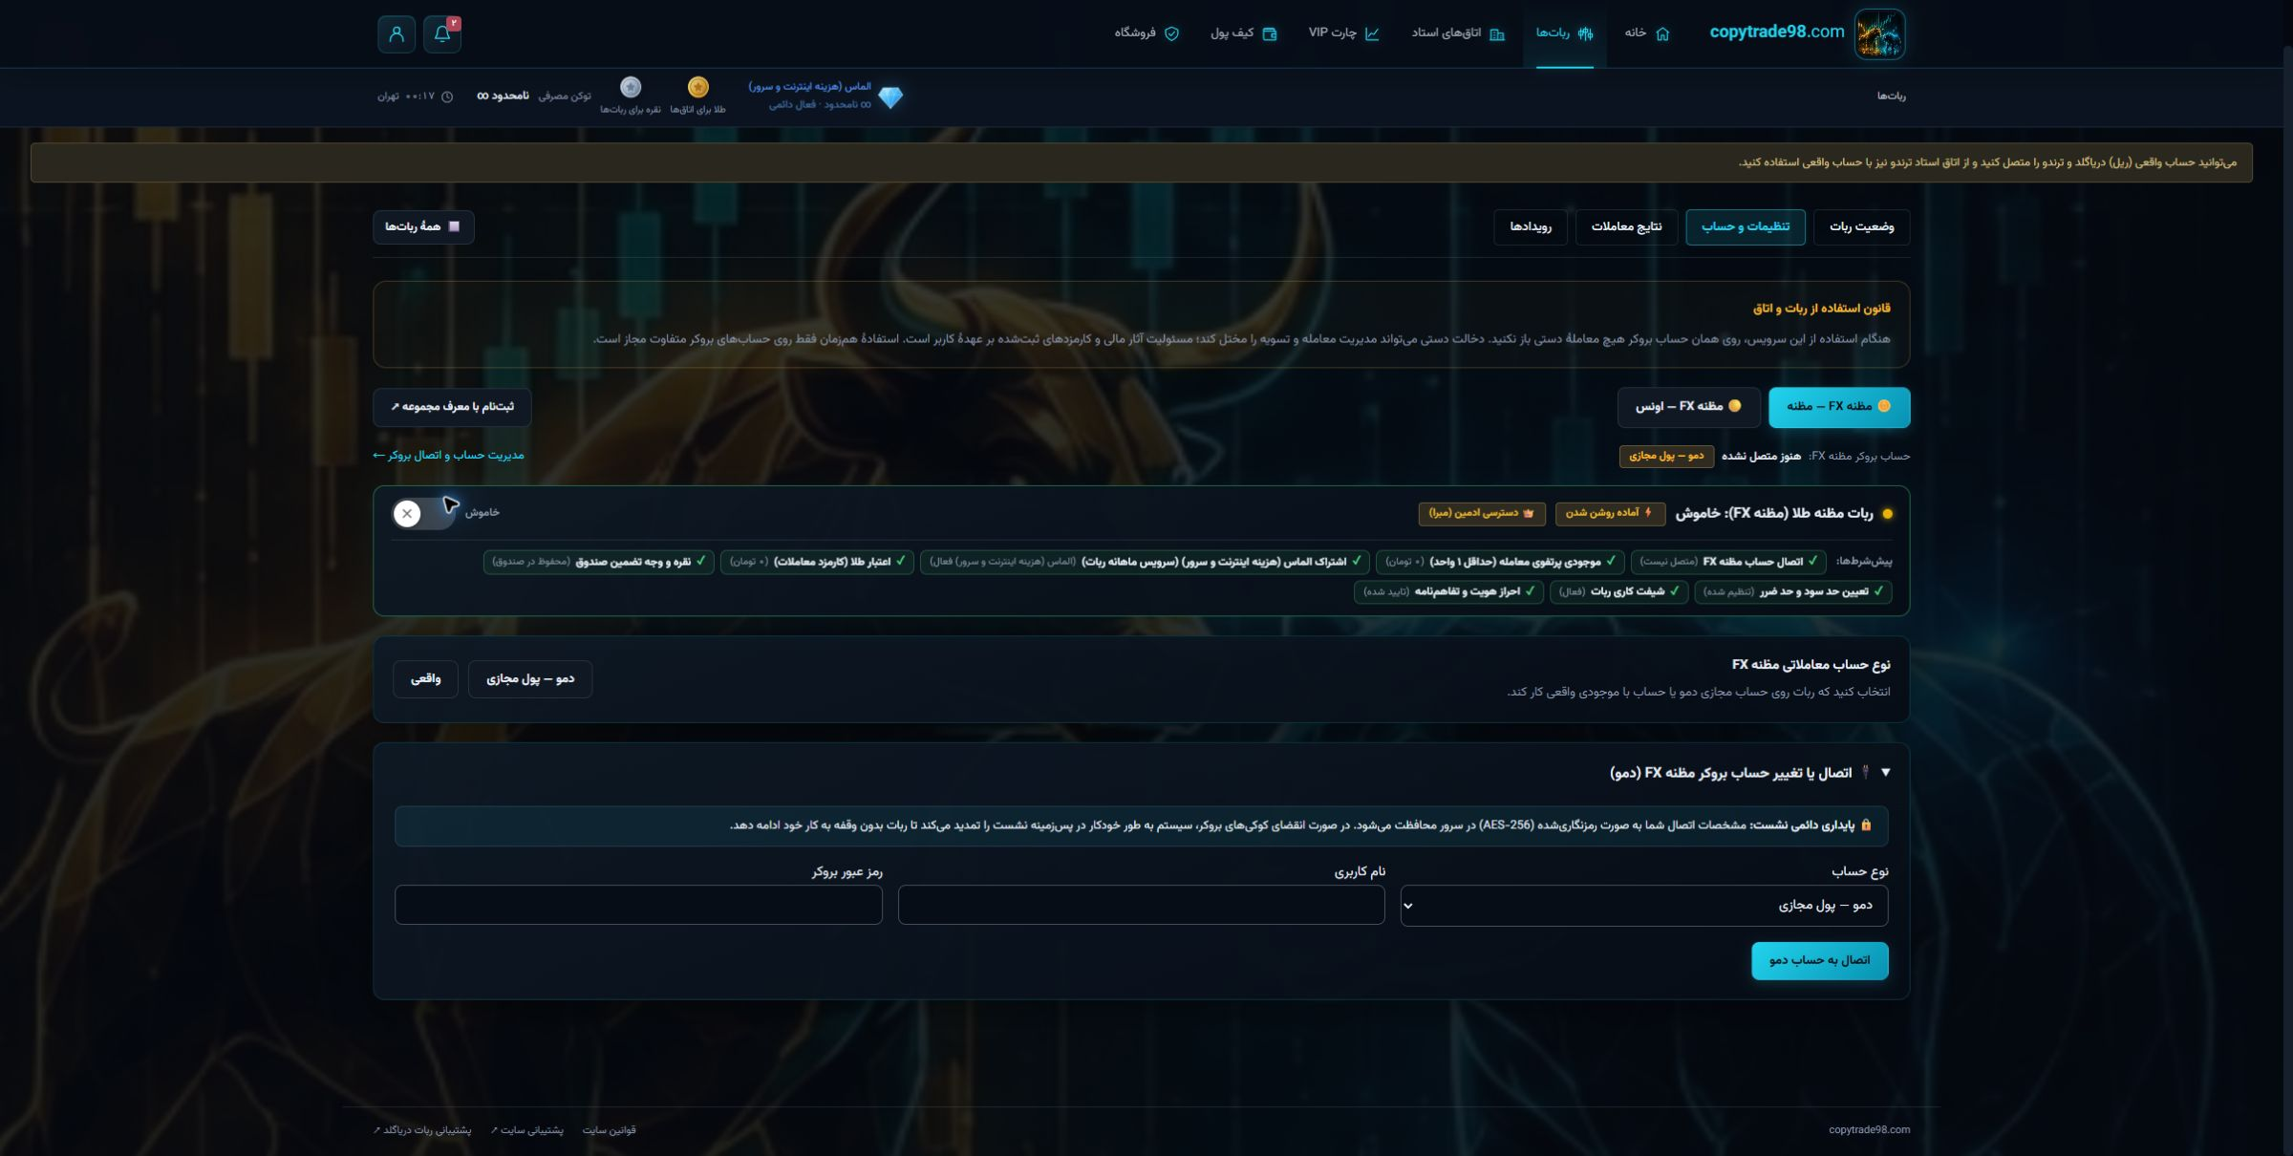
Task: Click the gold coin icon
Action: (698, 88)
